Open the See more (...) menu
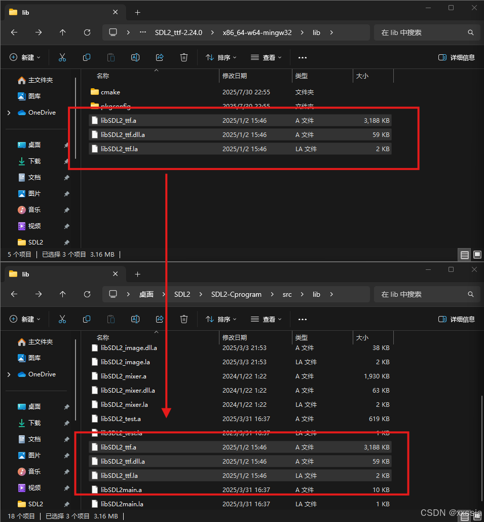 (x=303, y=57)
